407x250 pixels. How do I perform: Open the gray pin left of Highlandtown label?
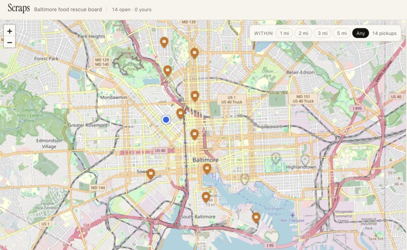[x=276, y=158]
